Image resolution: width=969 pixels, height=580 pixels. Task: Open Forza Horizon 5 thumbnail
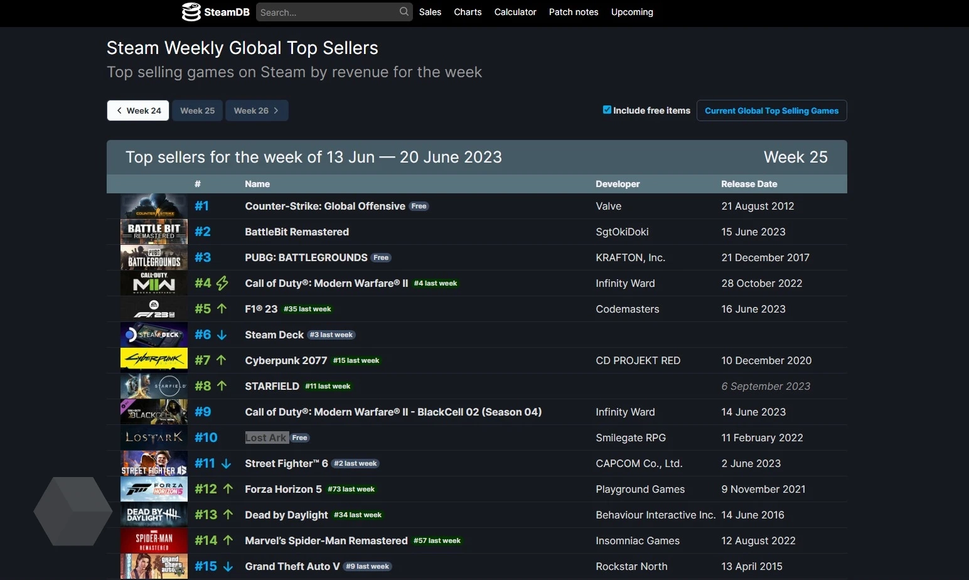[154, 489]
